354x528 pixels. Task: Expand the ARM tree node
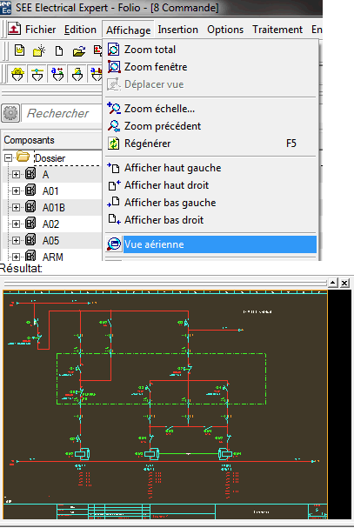pos(16,257)
